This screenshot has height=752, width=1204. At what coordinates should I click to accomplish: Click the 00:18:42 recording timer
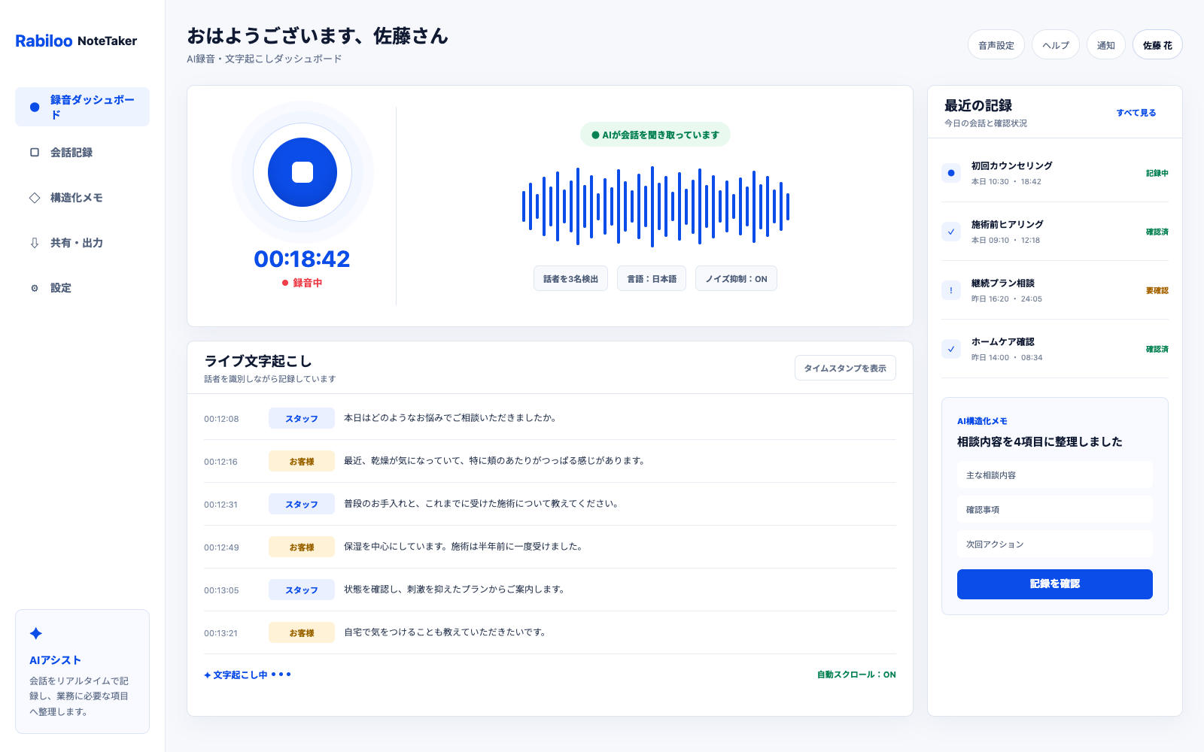pos(302,259)
